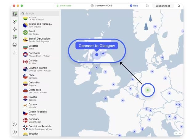Click the Amsterdam server dot in Netherlands
Viewport: 194px width, 139px height.
133,79
